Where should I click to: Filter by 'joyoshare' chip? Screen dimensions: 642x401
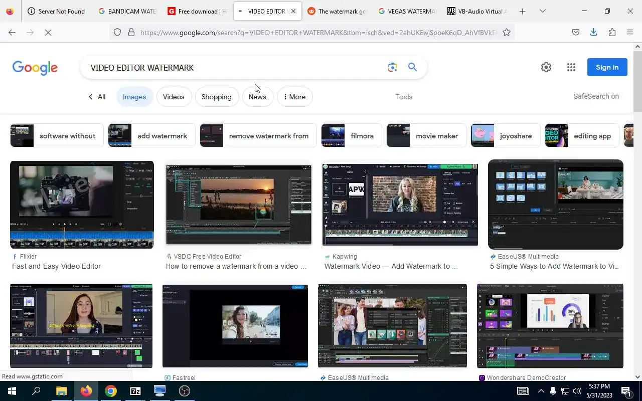506,136
